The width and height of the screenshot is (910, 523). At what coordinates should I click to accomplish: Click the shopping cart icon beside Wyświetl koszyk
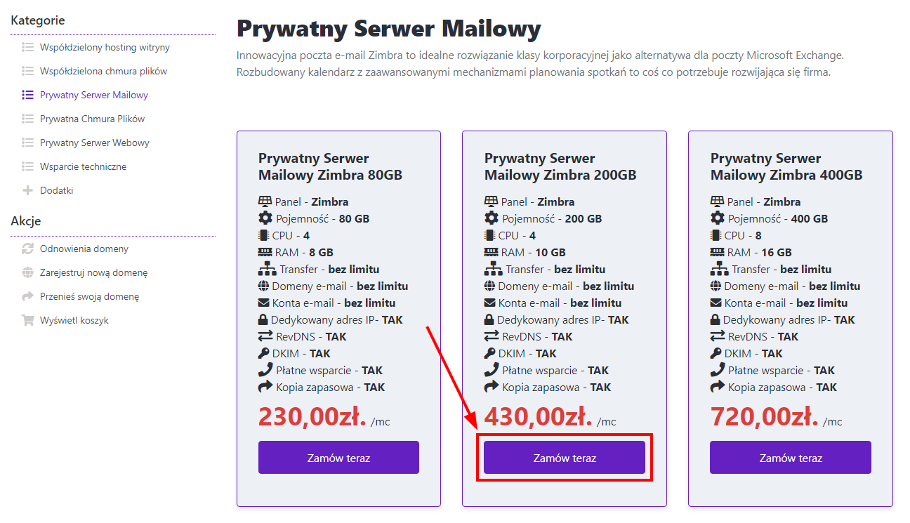[x=28, y=320]
